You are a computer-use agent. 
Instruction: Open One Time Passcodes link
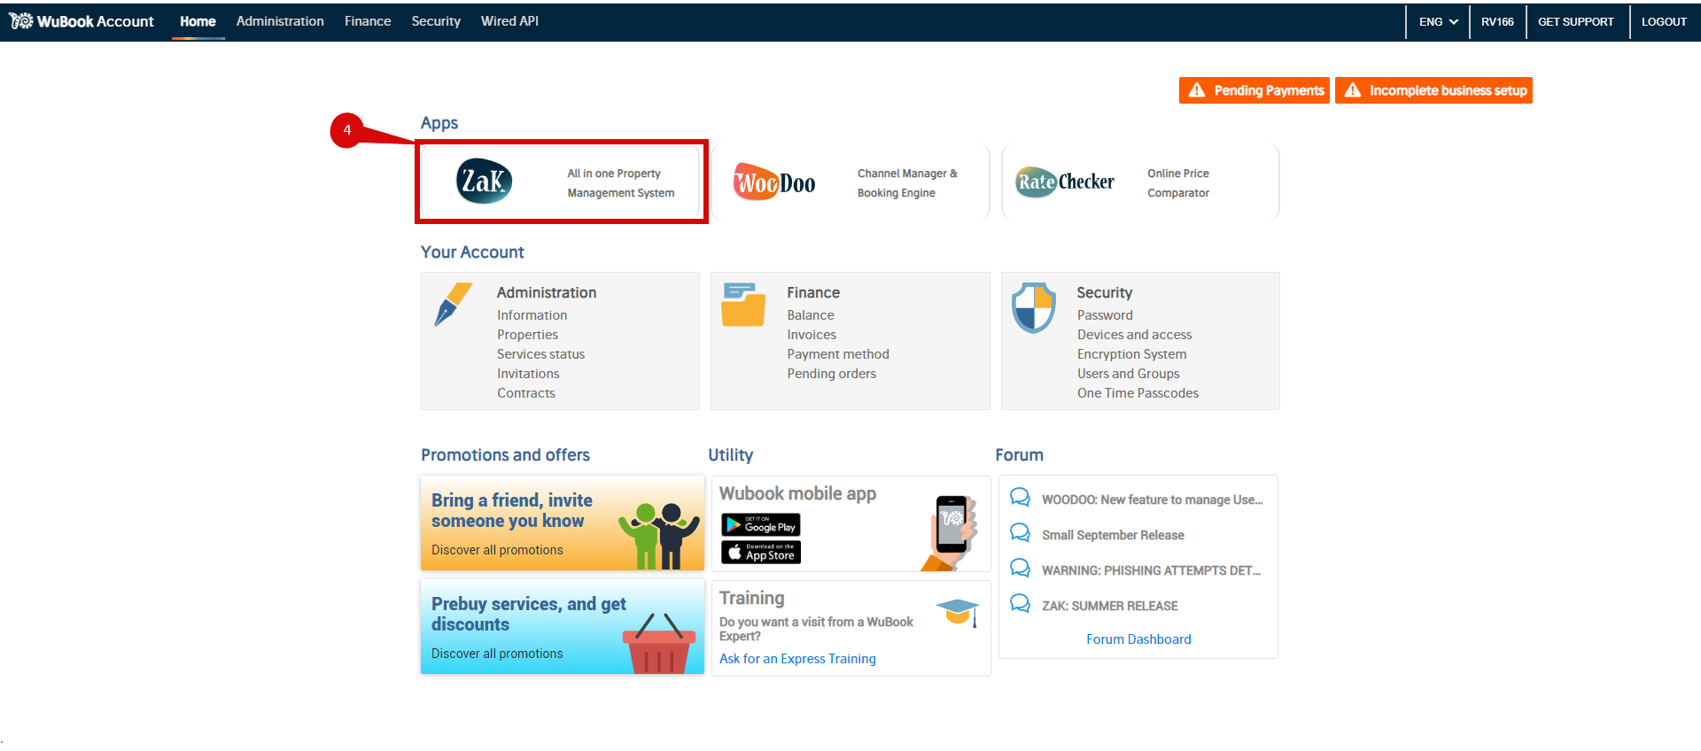[x=1138, y=393]
